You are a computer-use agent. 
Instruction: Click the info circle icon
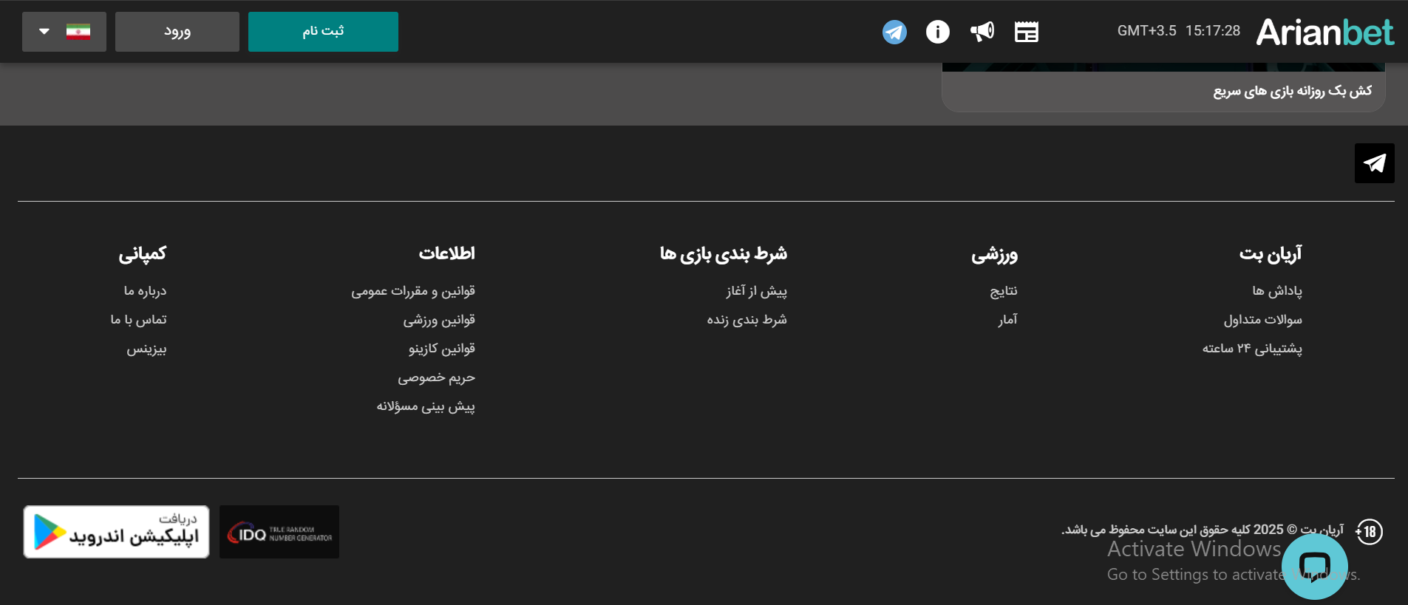coord(938,32)
